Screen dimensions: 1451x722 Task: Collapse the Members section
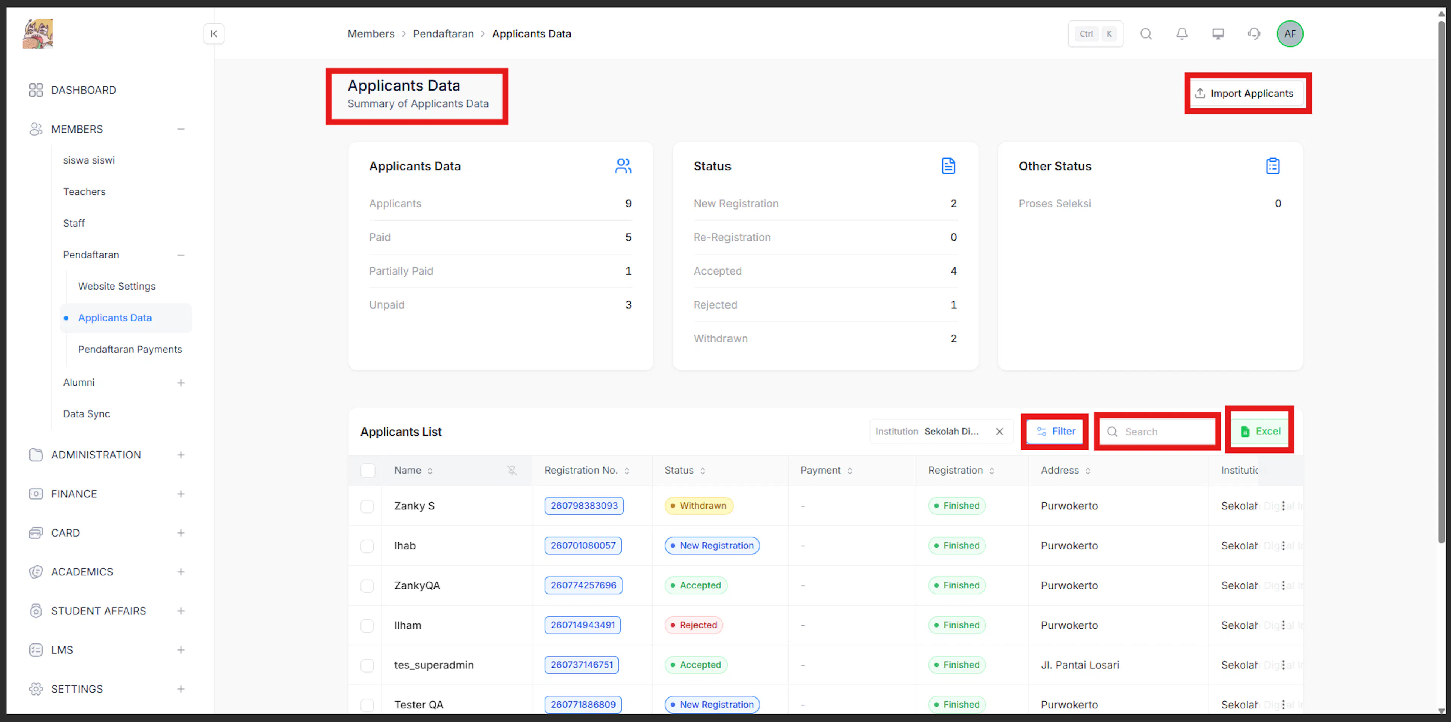181,129
